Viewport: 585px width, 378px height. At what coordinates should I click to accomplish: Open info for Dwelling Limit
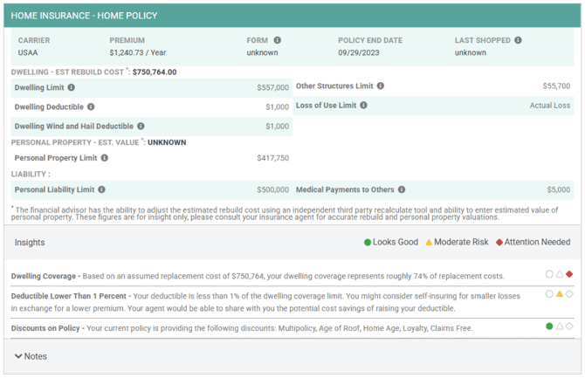pos(72,87)
